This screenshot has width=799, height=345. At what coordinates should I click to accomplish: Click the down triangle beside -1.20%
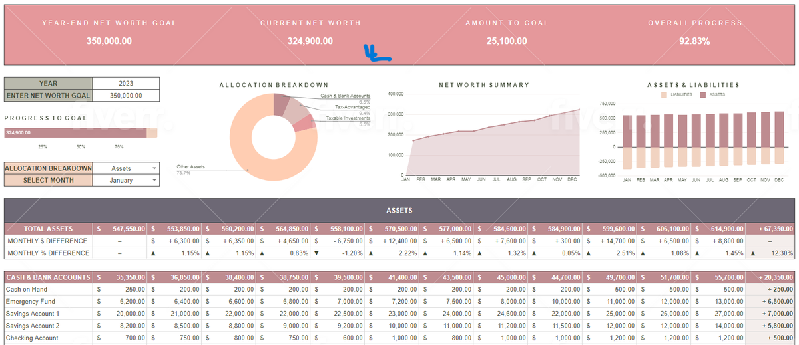click(317, 253)
